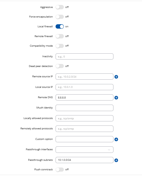Focus the XAuth identity text box
142x176 pixels.
pos(84,108)
